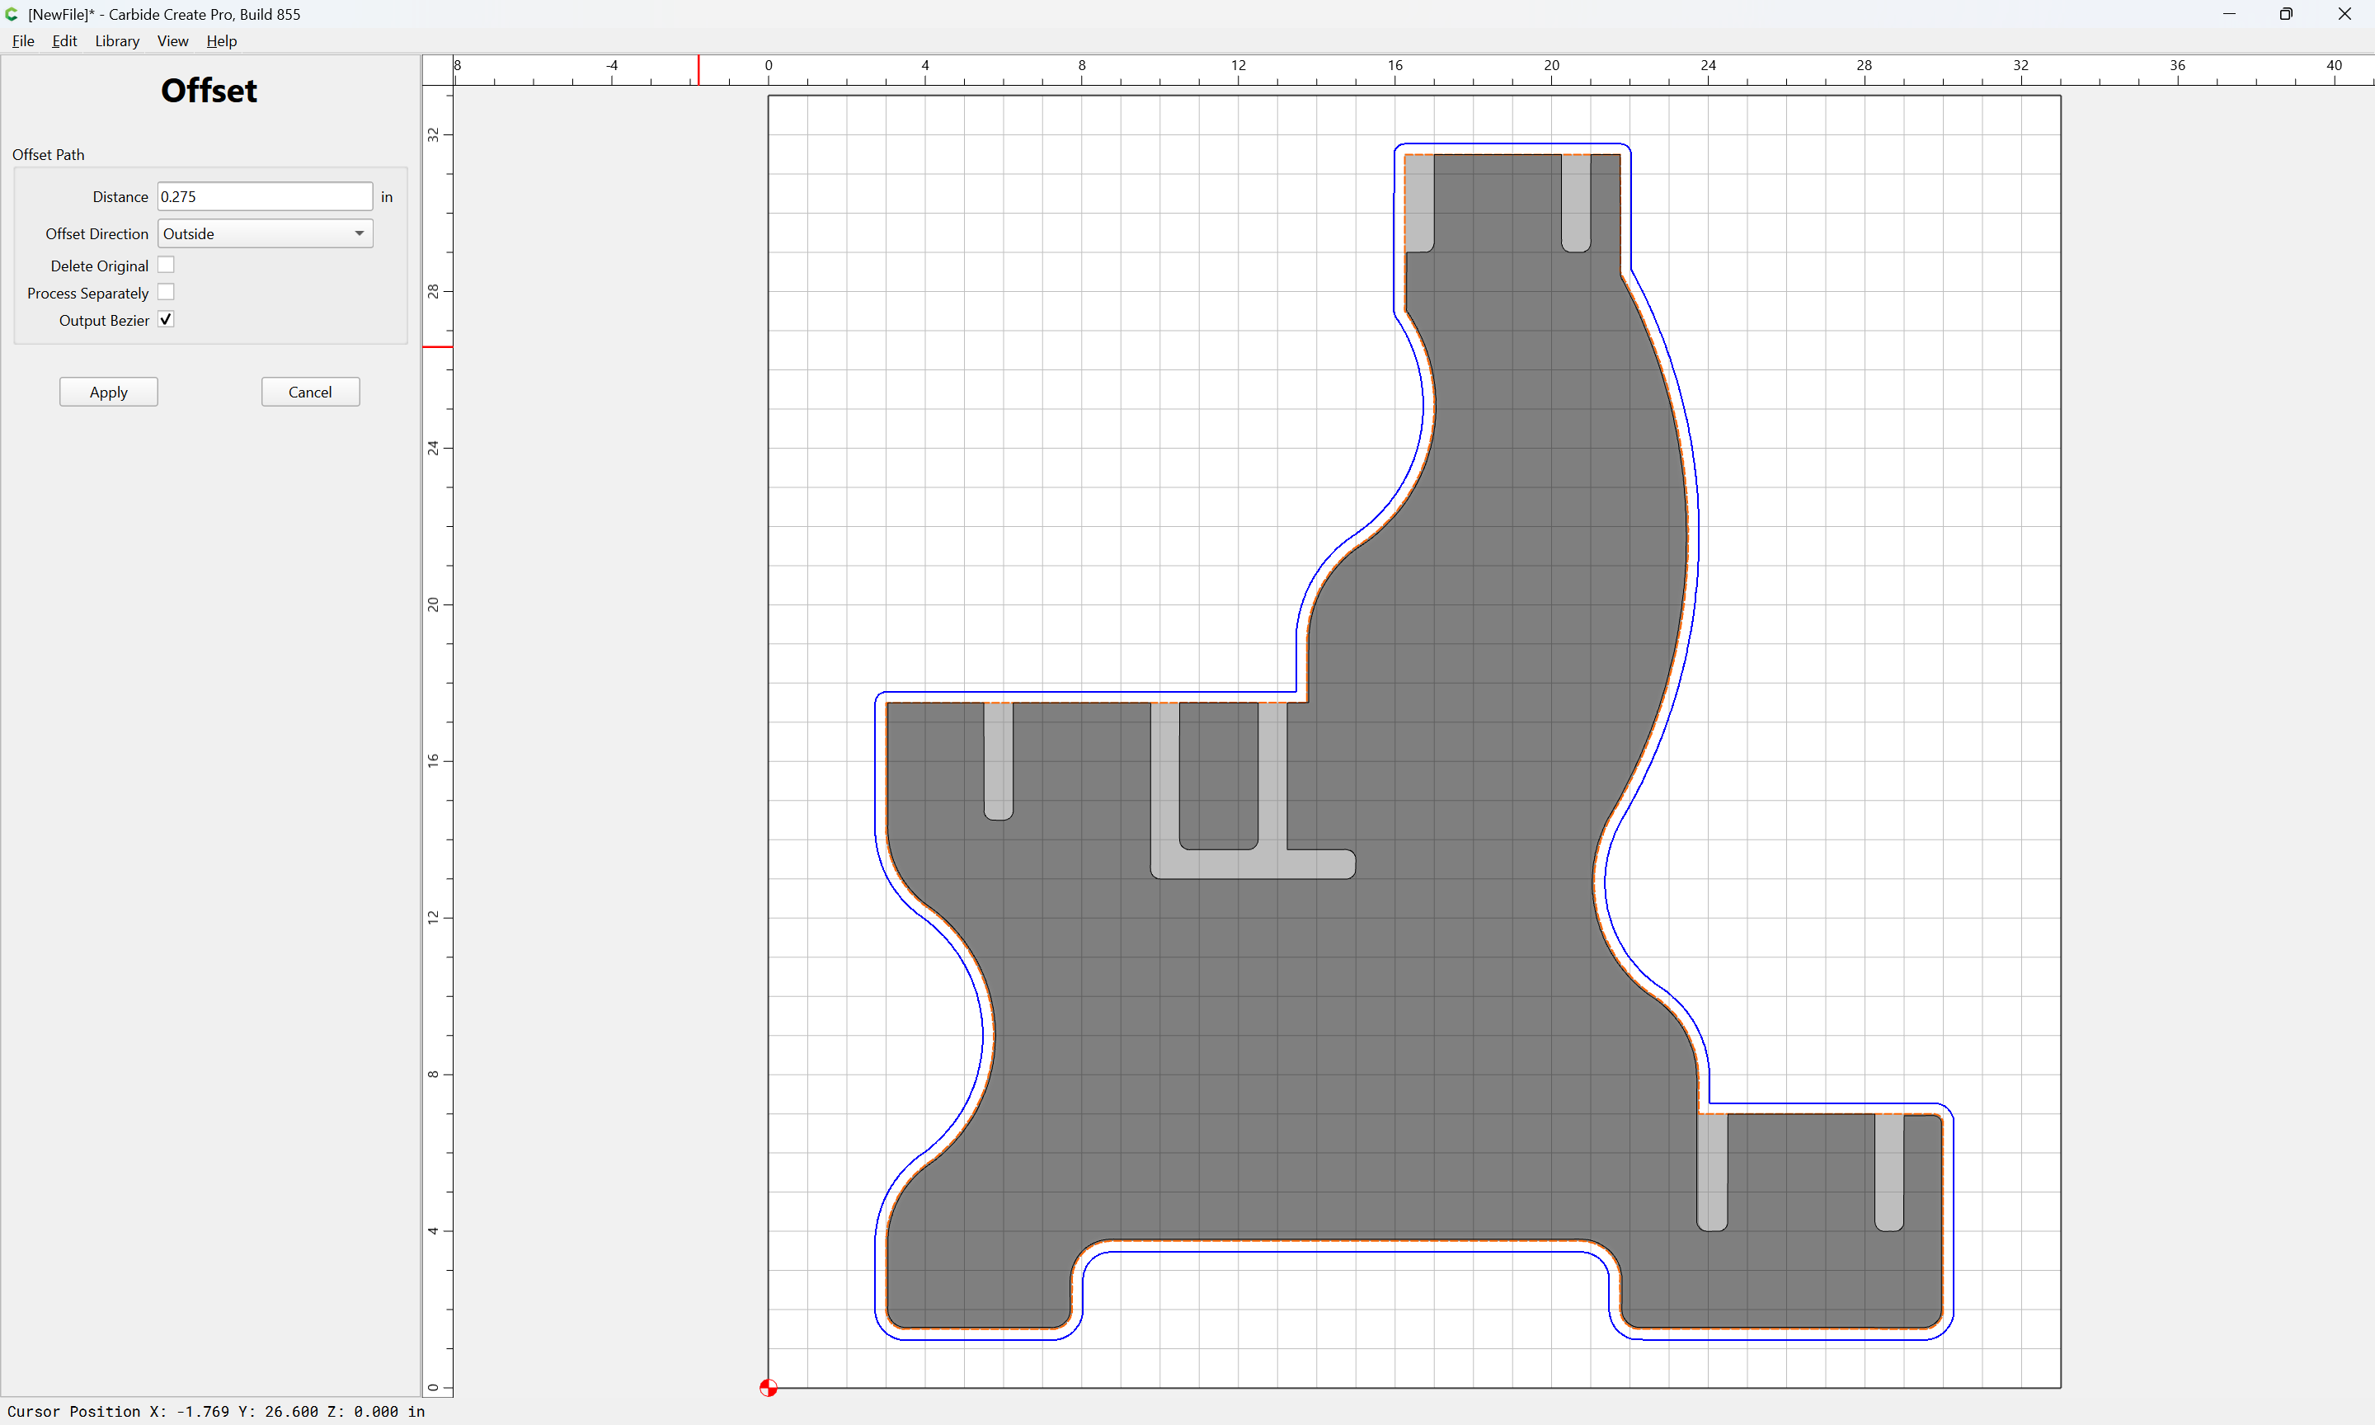This screenshot has width=2375, height=1425.
Task: Open the File menu
Action: tap(23, 41)
